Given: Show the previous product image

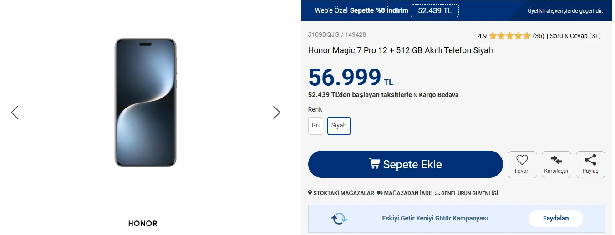Looking at the screenshot, I should (x=15, y=112).
